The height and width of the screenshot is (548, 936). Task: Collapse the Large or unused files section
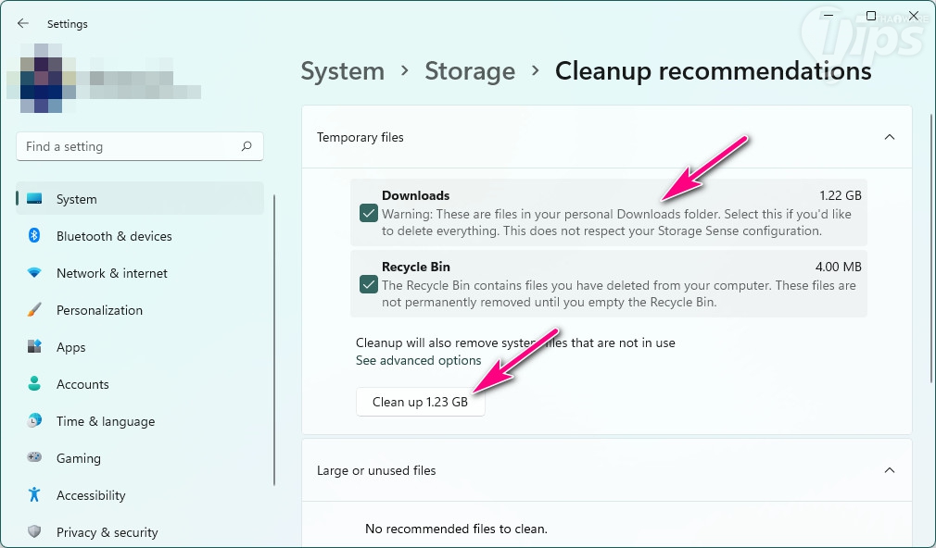pos(890,470)
